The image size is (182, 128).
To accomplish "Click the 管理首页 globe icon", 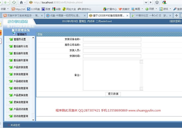I will point(14,34).
